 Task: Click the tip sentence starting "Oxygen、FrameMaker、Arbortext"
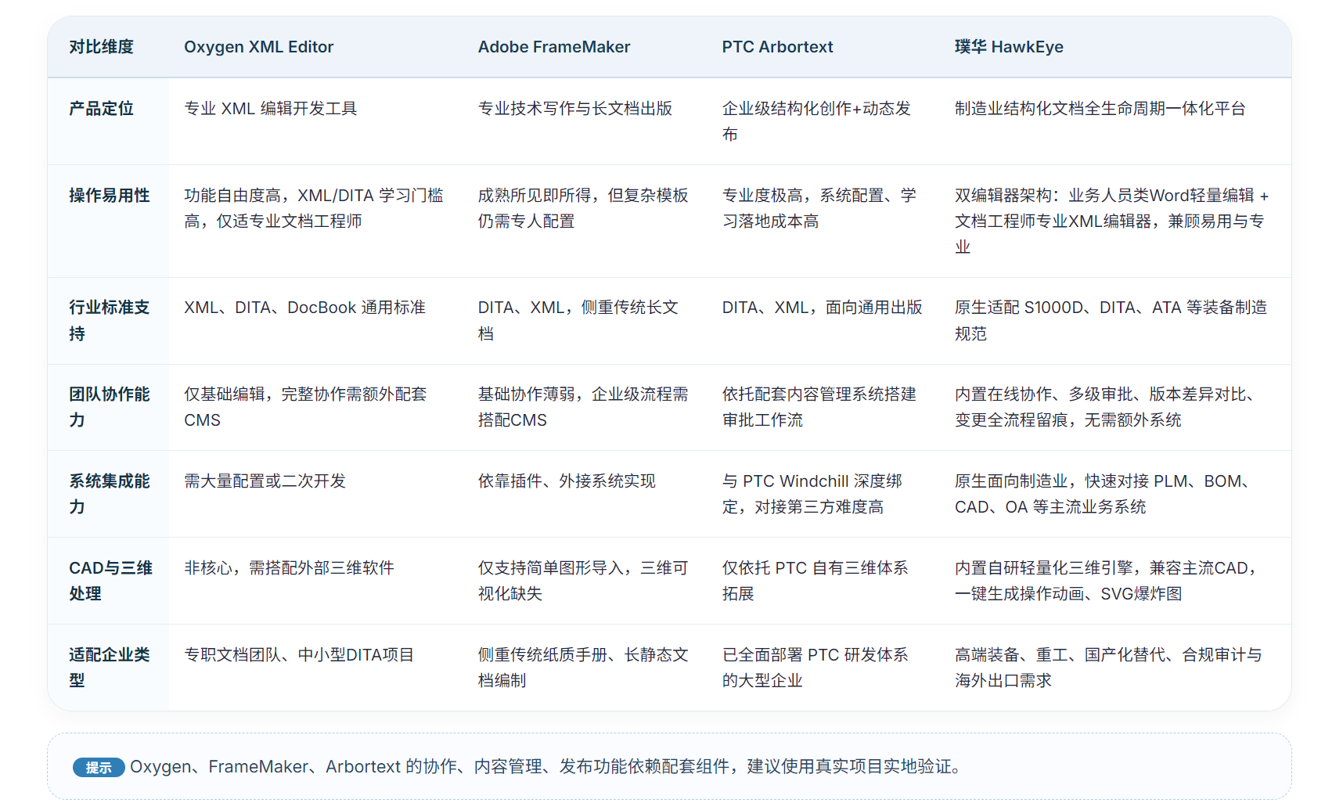coord(545,767)
